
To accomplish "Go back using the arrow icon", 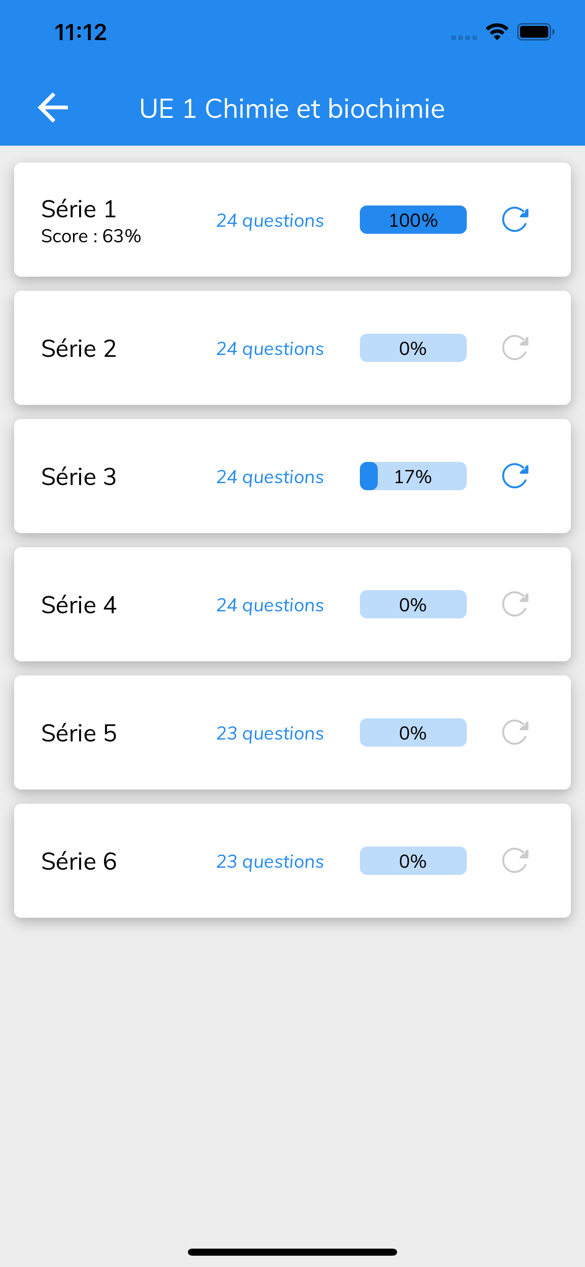I will [x=53, y=108].
